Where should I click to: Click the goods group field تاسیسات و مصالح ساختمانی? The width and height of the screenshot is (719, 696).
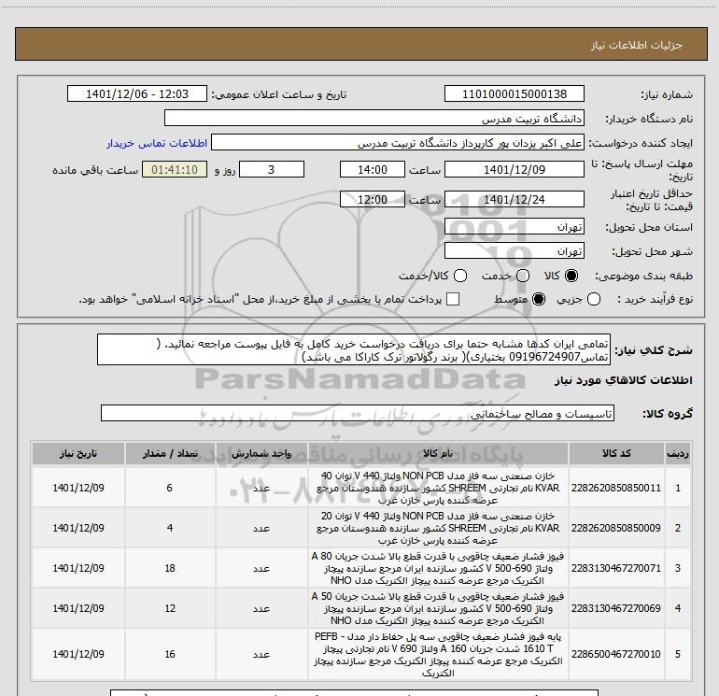(358, 413)
